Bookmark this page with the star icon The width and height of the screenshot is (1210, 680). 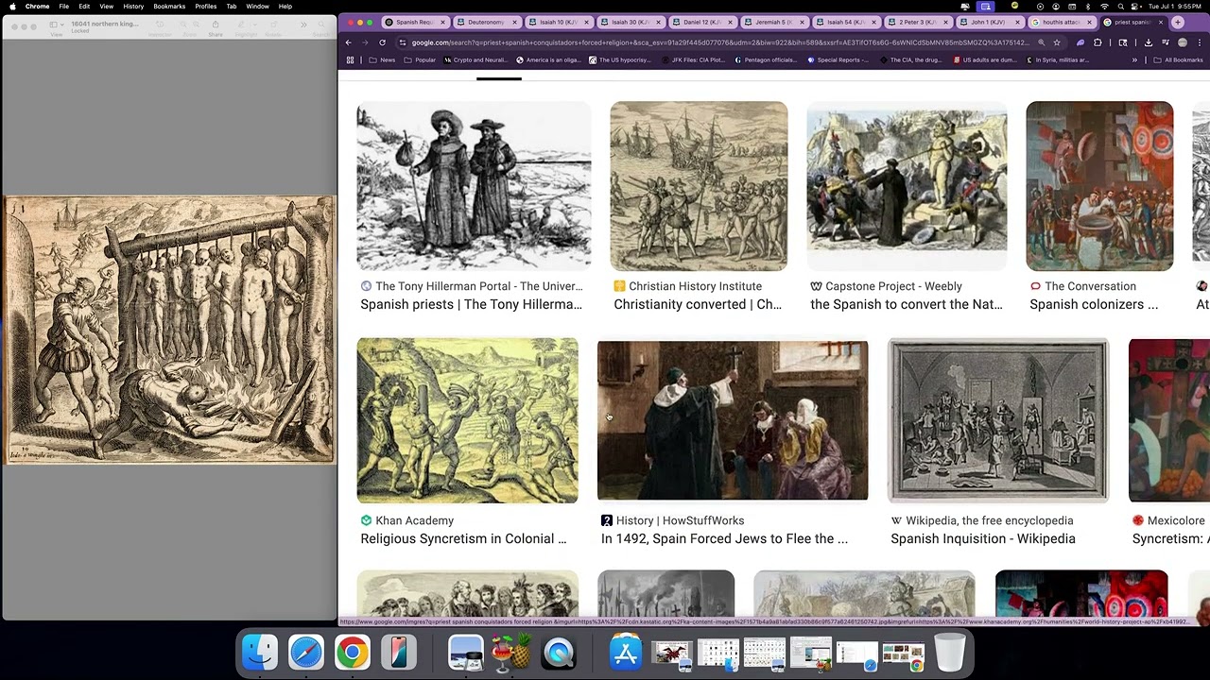click(1056, 42)
